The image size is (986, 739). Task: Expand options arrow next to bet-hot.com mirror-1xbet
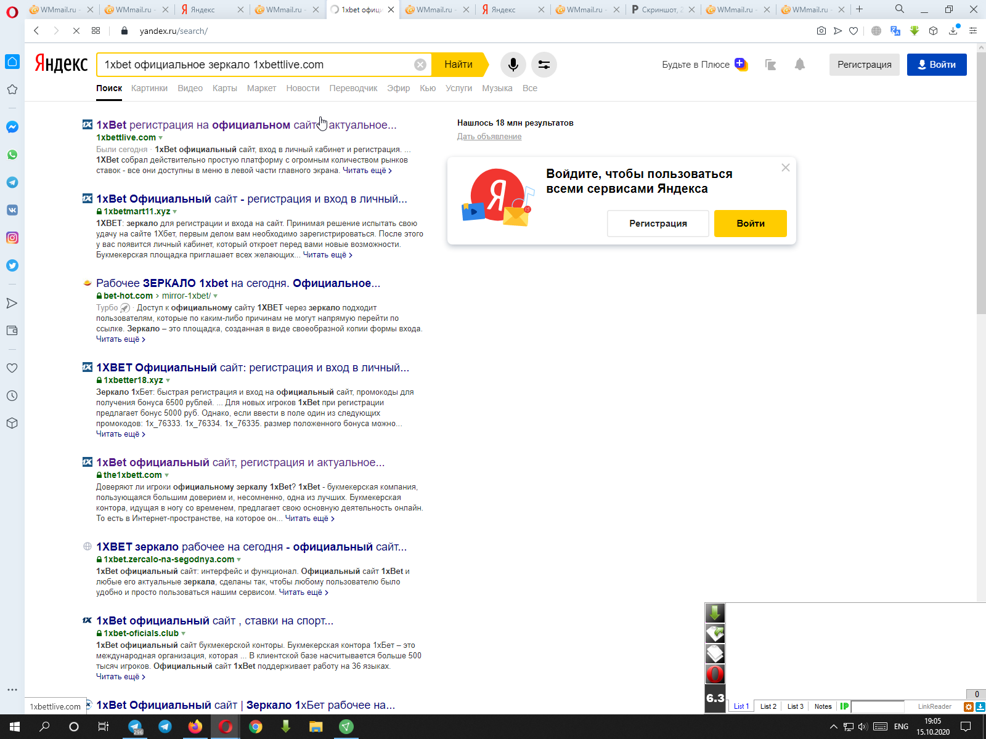coord(216,296)
